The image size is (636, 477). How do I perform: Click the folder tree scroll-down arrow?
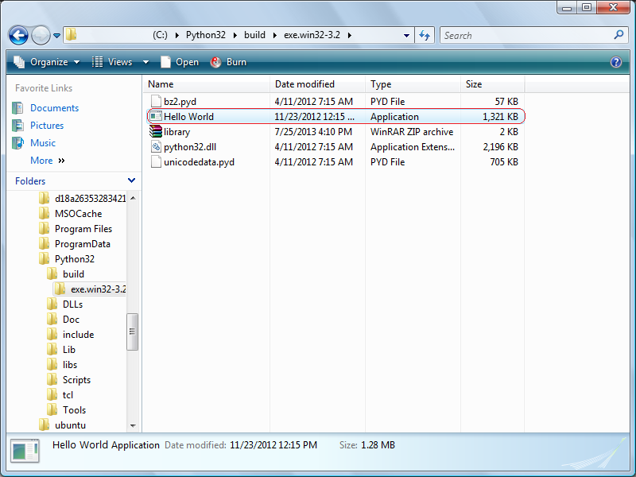[133, 426]
